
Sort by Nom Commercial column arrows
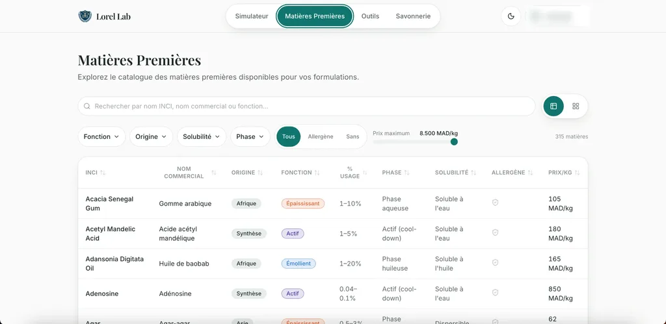coord(213,173)
